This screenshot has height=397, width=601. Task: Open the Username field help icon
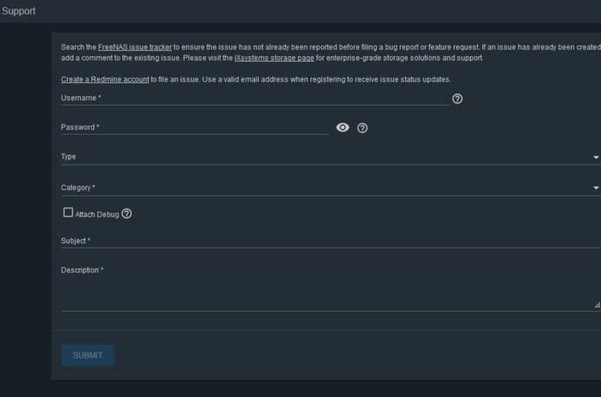click(457, 98)
